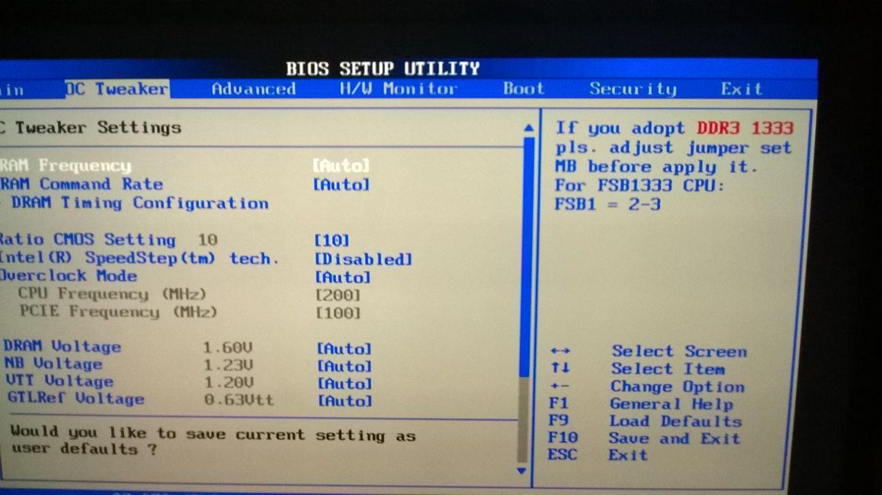882x495 pixels.
Task: Open the H/W Monitor tab
Action: 398,89
